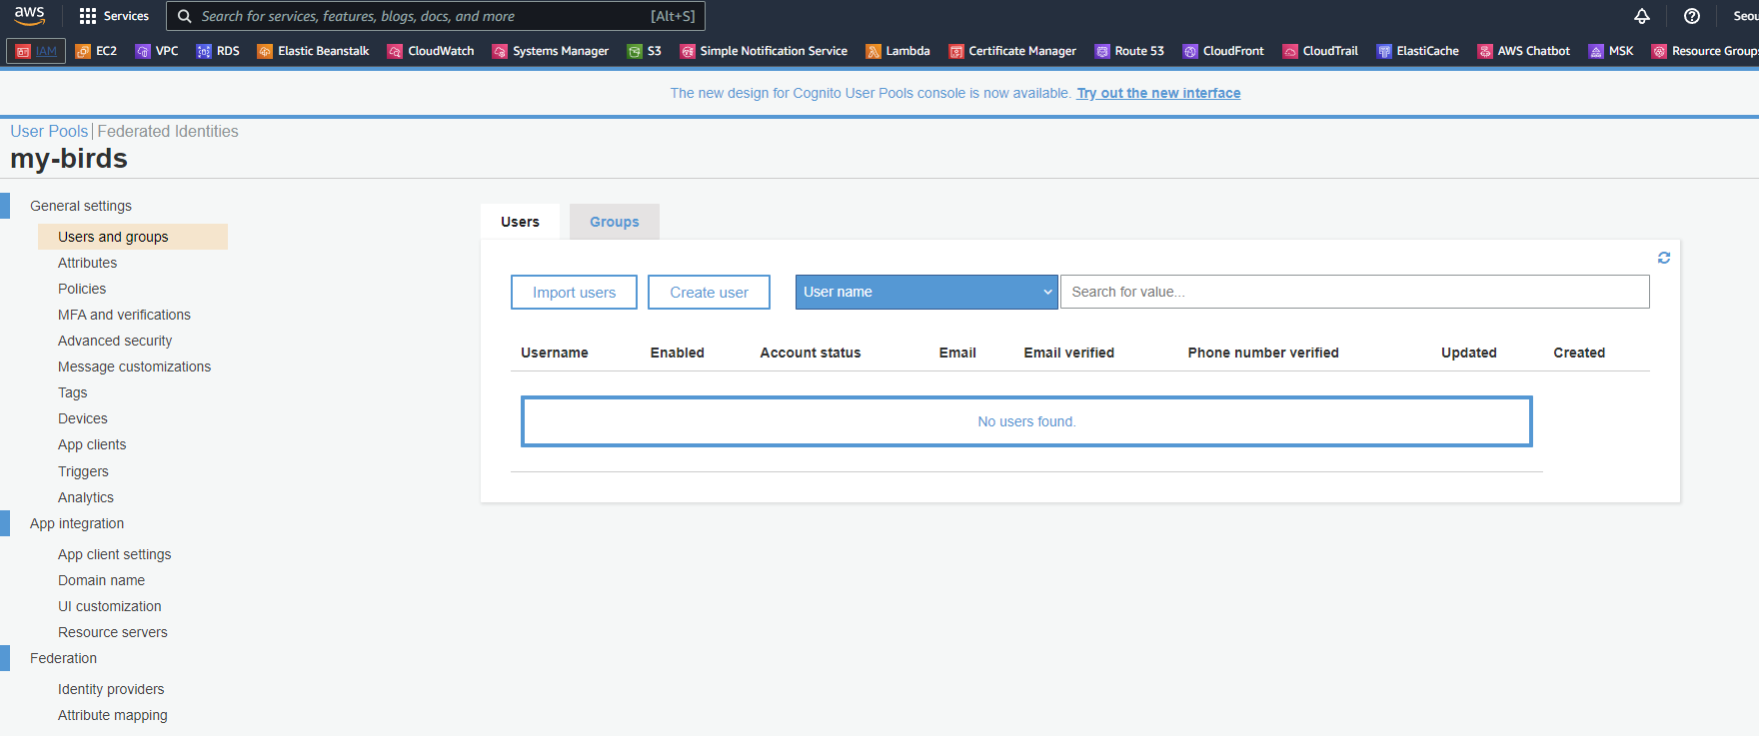
Task: Open Advanced security settings
Action: pyautogui.click(x=115, y=341)
